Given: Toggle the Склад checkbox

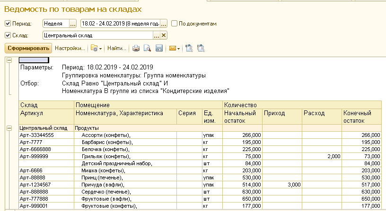Looking at the screenshot, I should pos(8,35).
